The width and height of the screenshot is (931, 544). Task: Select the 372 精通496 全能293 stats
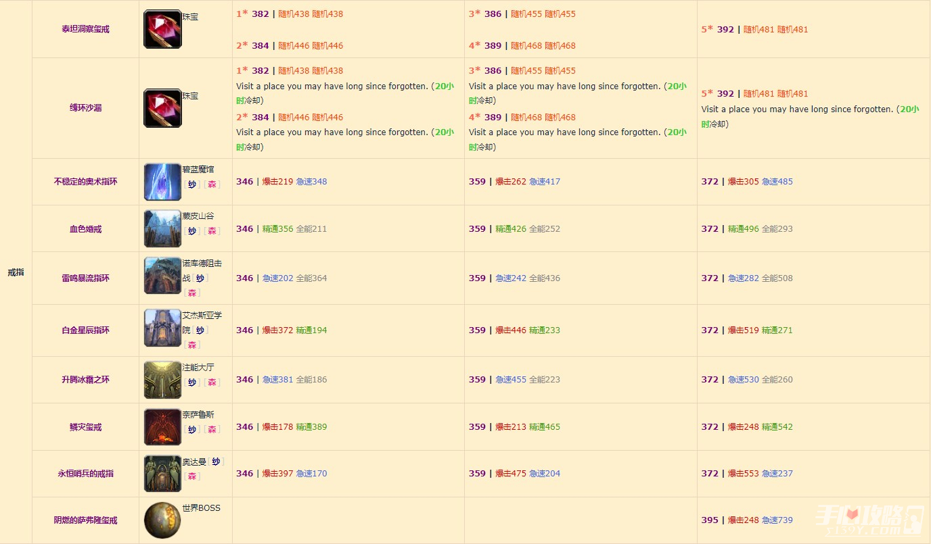tap(747, 228)
